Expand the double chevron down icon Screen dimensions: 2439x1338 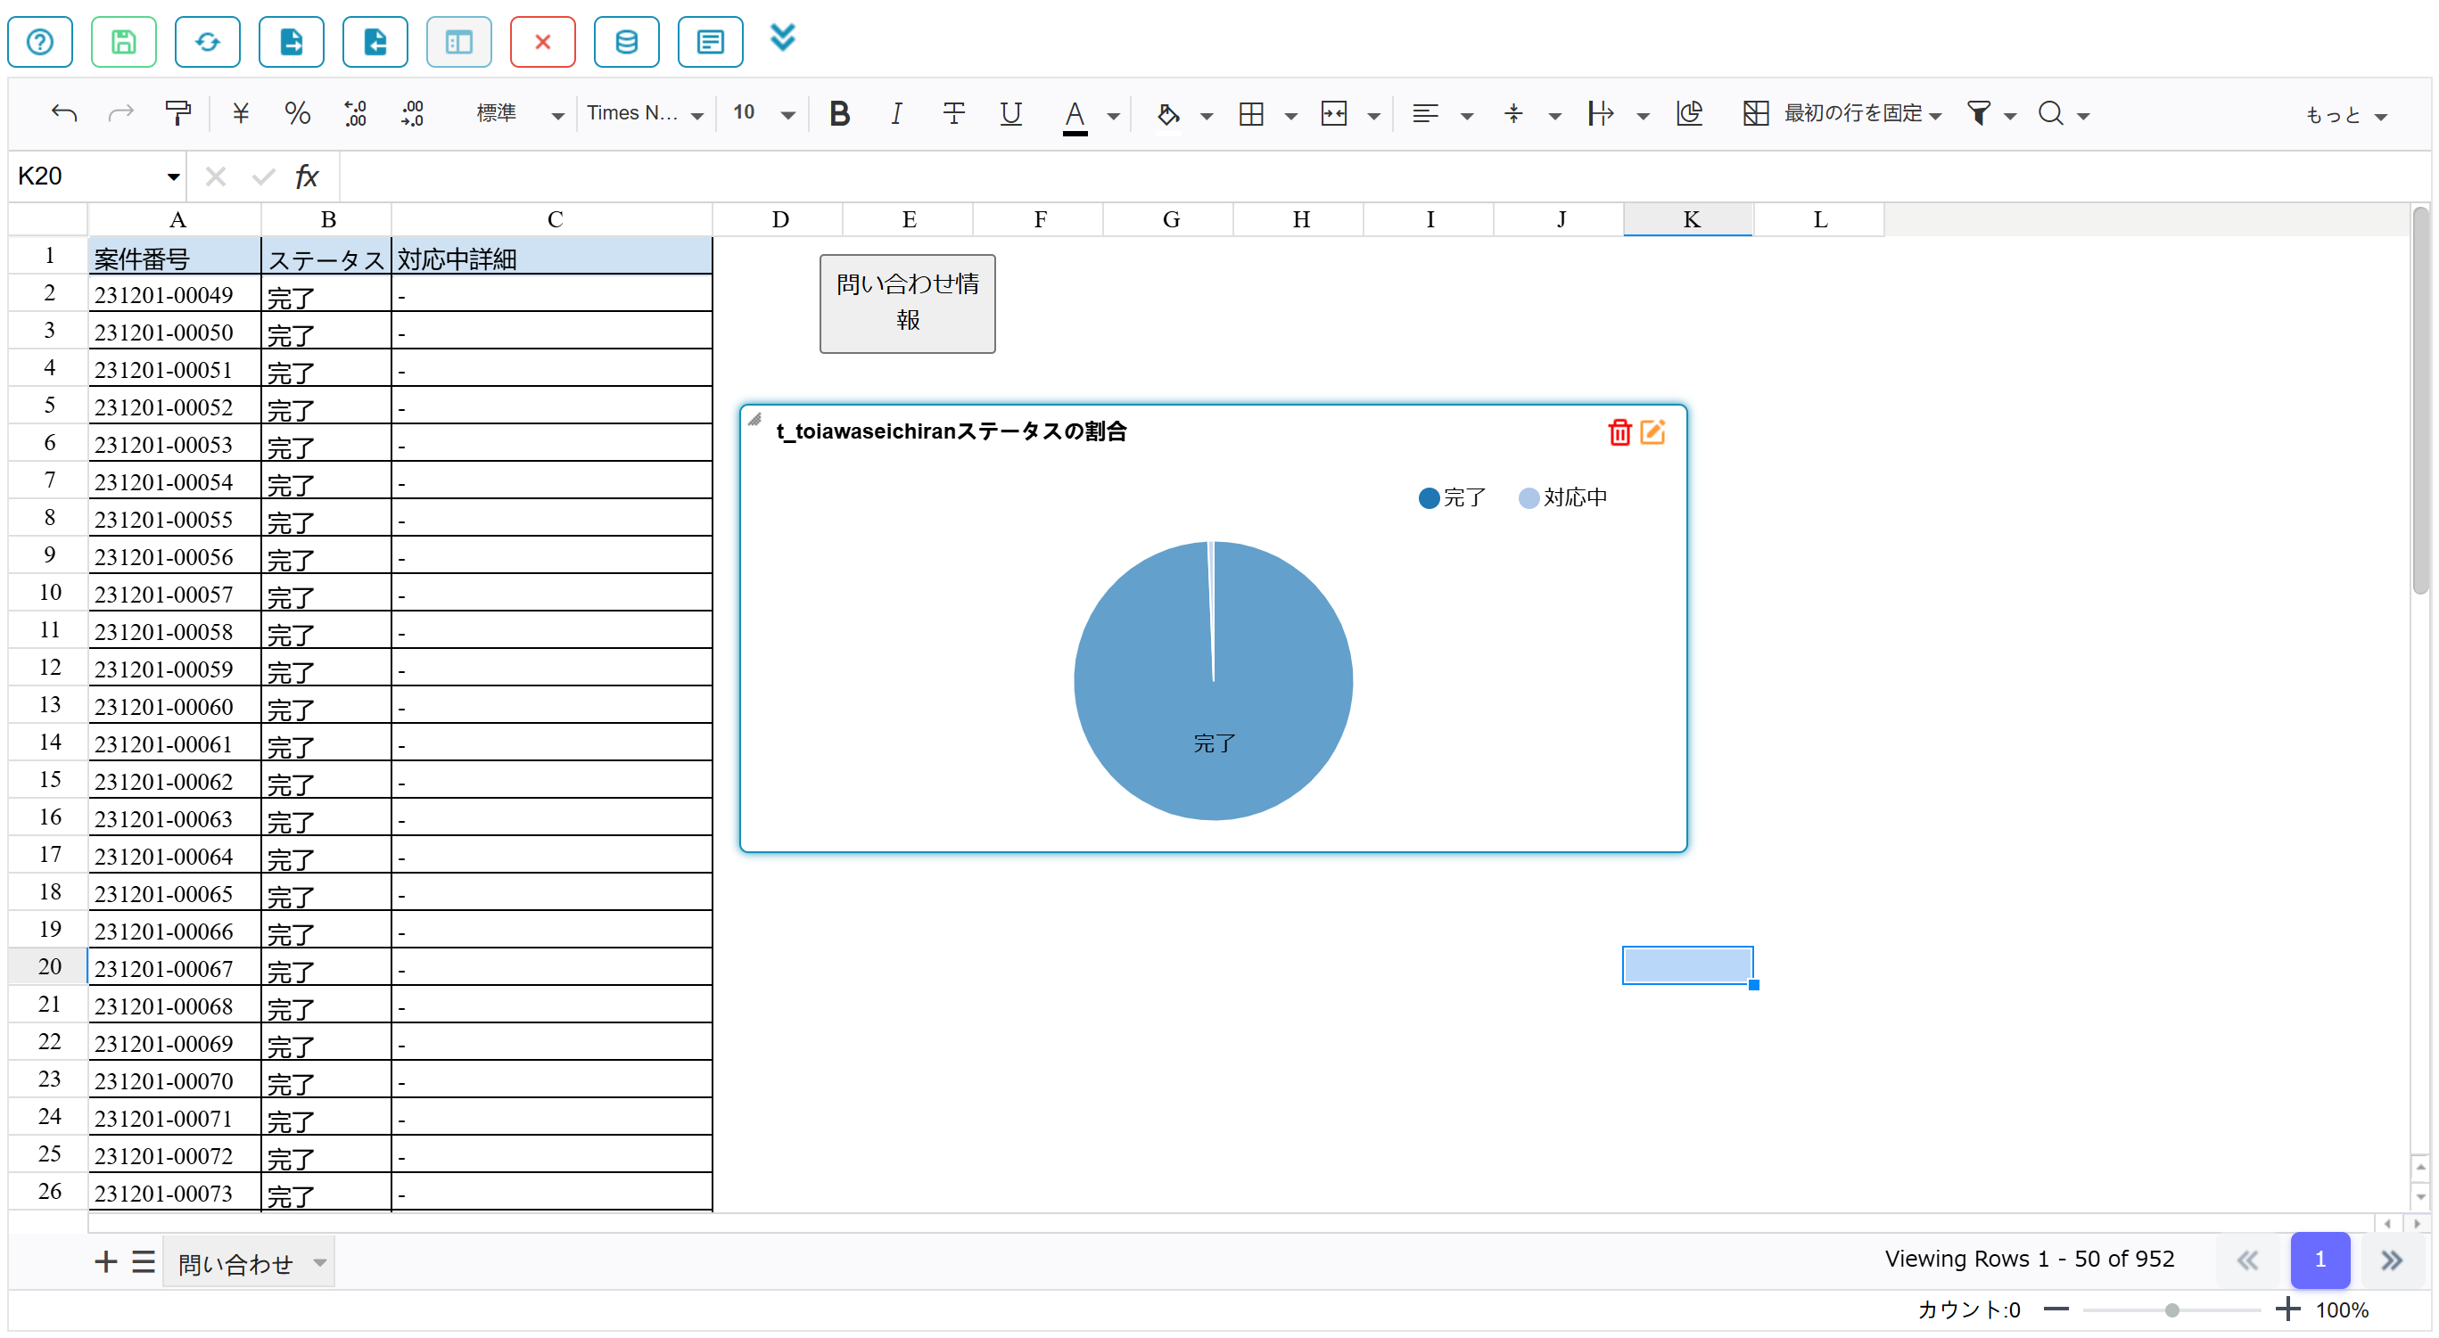(x=783, y=37)
